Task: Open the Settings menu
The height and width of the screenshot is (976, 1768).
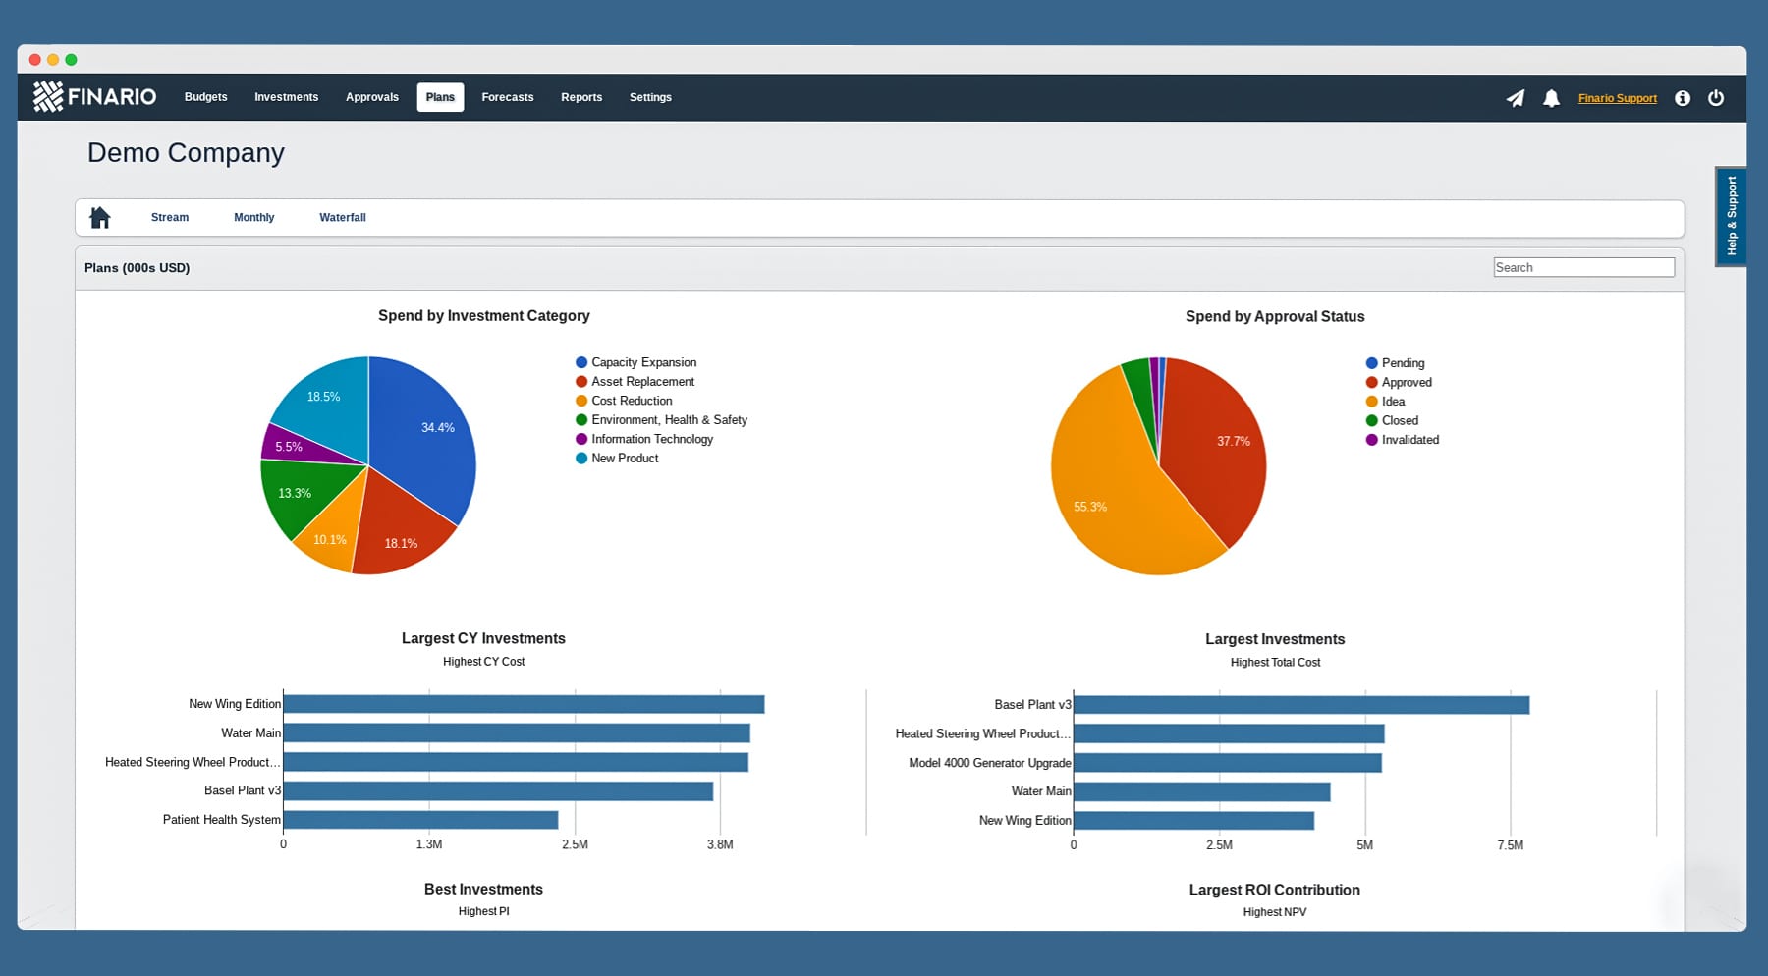Action: click(x=650, y=97)
